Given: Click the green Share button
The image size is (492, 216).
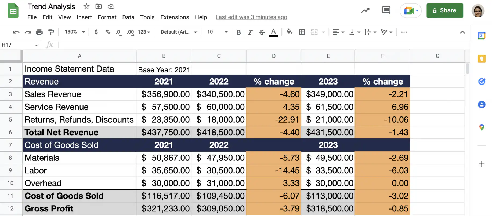Looking at the screenshot, I should pos(445,10).
